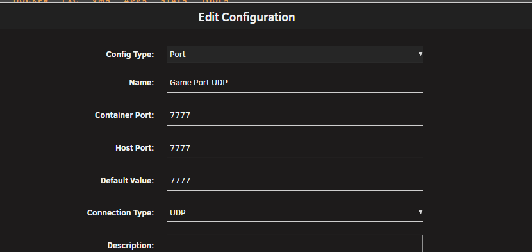The image size is (532, 252).
Task: Click the Connection Type label
Action: click(x=121, y=213)
